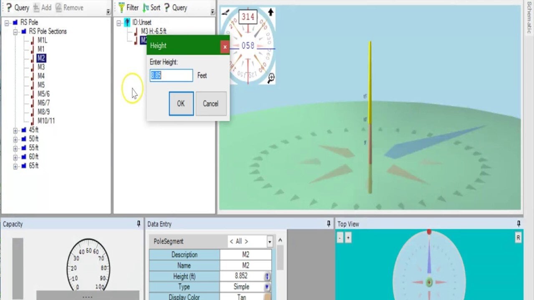Click the 058 compass bearing readout

(x=248, y=45)
